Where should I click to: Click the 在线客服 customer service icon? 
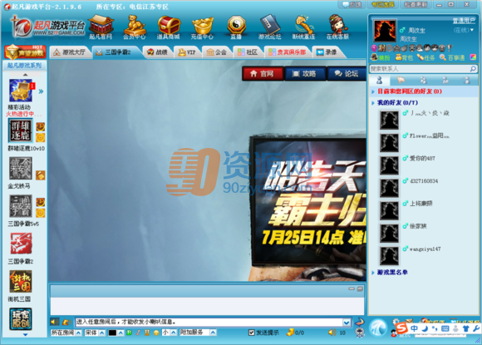(337, 27)
